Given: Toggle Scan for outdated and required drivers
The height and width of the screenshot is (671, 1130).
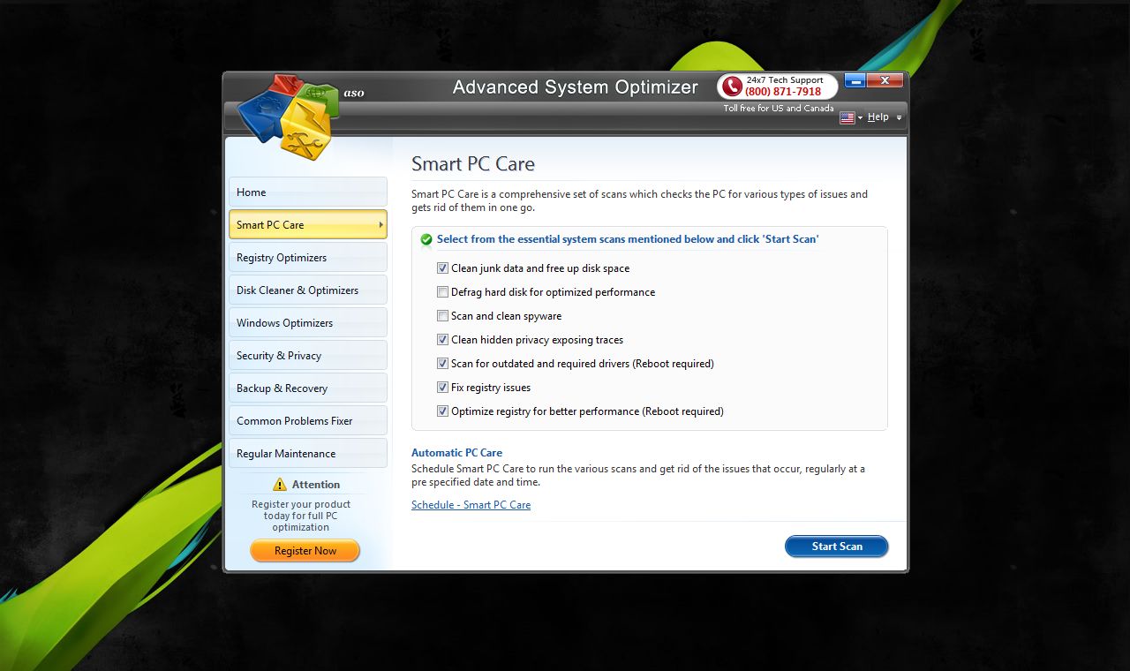Looking at the screenshot, I should click(x=443, y=363).
